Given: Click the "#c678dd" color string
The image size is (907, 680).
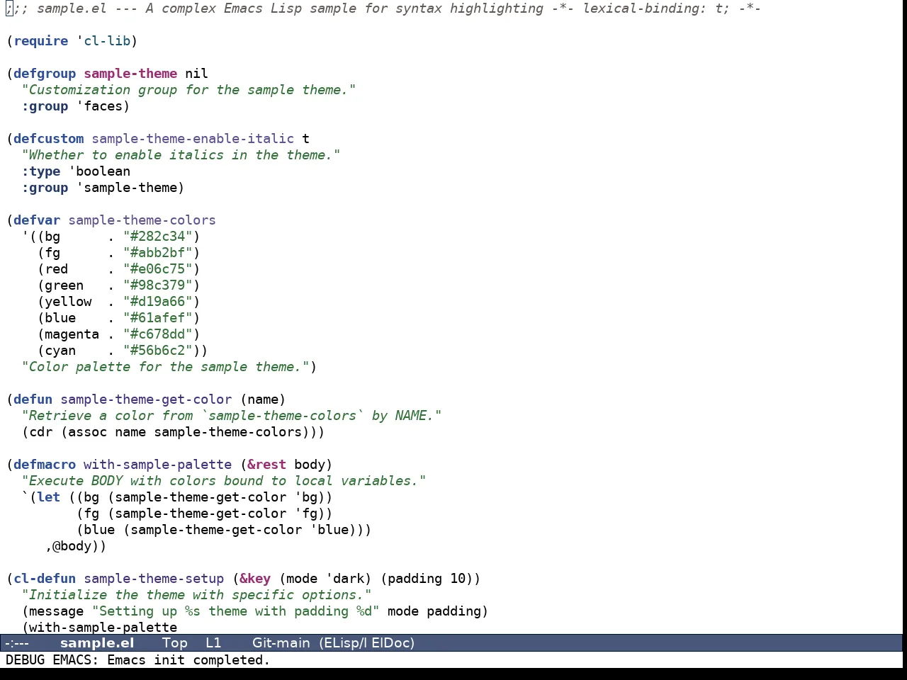Looking at the screenshot, I should (158, 334).
